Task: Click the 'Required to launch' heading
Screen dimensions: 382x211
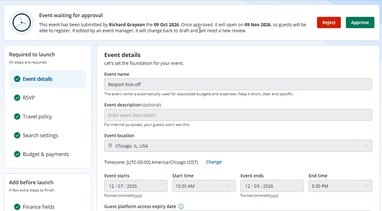Action: 32,54
